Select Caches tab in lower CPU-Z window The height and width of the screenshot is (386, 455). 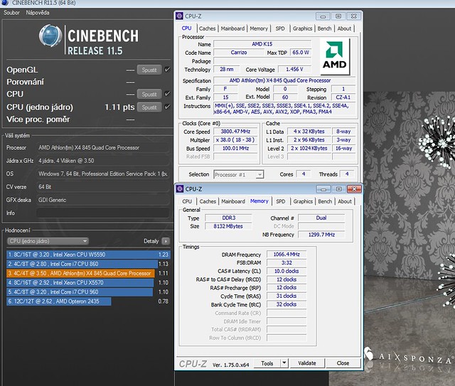[x=208, y=201]
